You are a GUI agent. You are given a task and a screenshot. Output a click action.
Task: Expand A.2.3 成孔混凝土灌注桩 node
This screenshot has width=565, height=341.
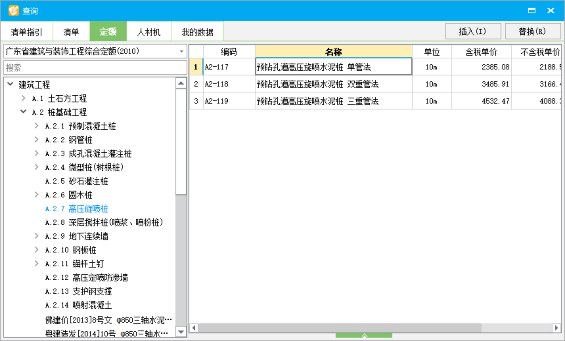point(37,153)
